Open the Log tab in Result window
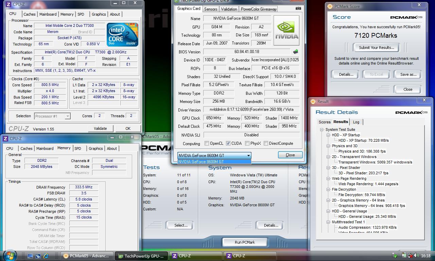 [356, 122]
